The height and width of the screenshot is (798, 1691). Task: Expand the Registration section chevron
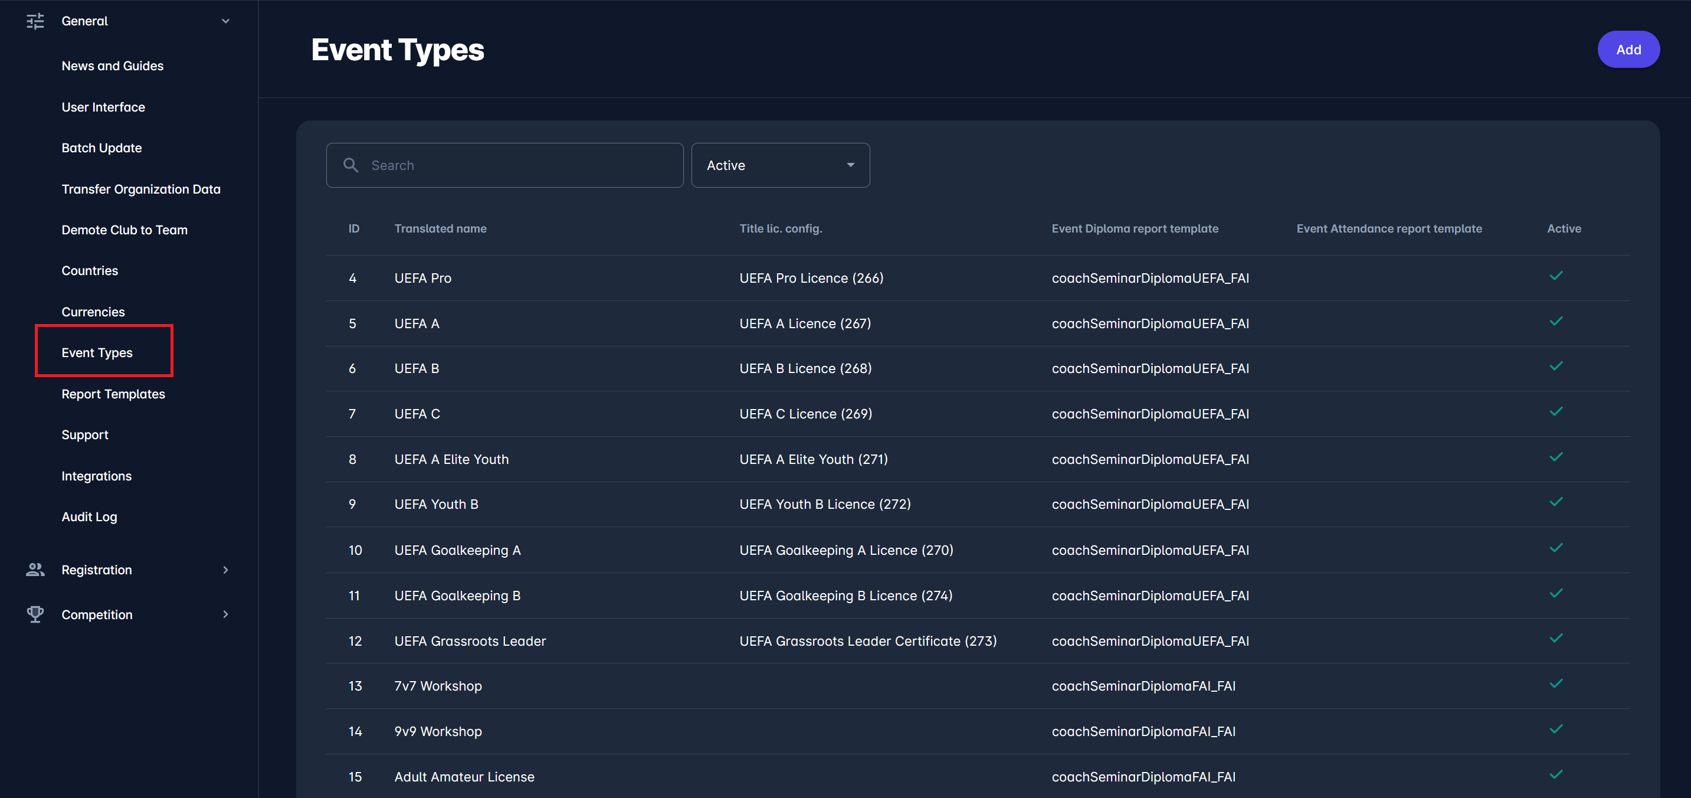tap(225, 570)
